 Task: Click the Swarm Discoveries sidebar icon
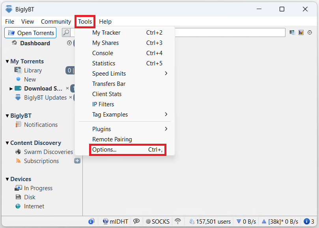point(18,152)
